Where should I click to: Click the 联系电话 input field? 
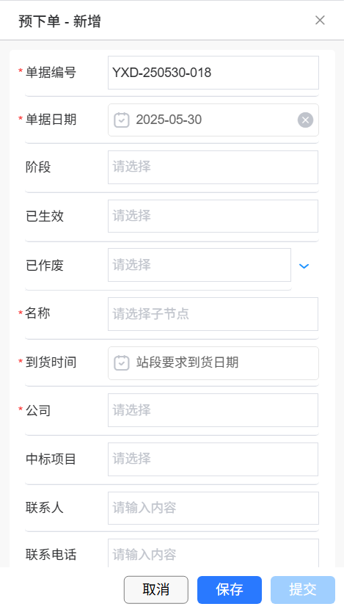(x=213, y=553)
